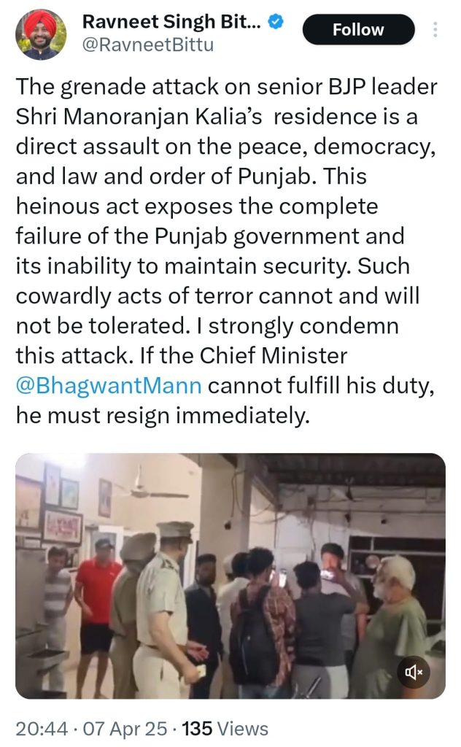The width and height of the screenshot is (461, 747).
Task: Open the 135 Views count
Action: point(225,729)
